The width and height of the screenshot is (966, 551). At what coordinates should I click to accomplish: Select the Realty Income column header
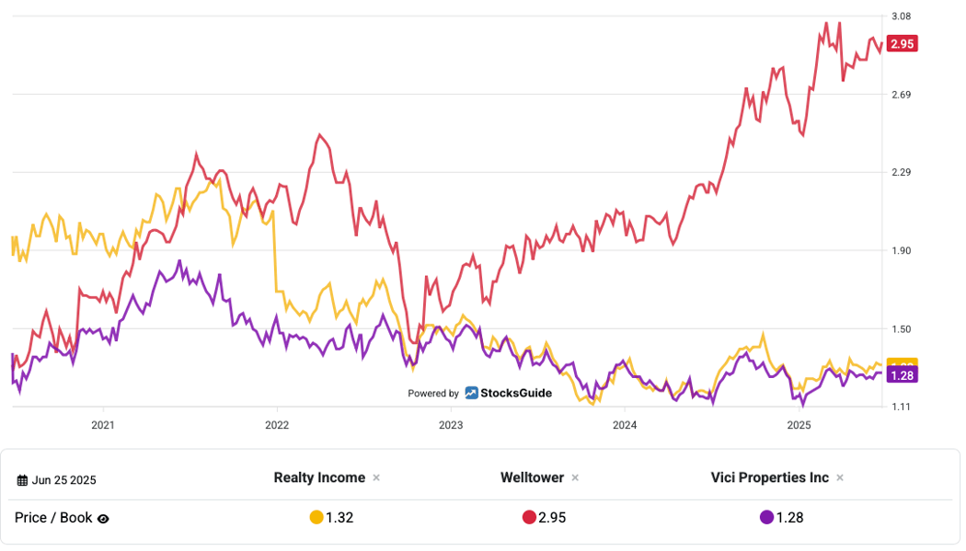[319, 477]
